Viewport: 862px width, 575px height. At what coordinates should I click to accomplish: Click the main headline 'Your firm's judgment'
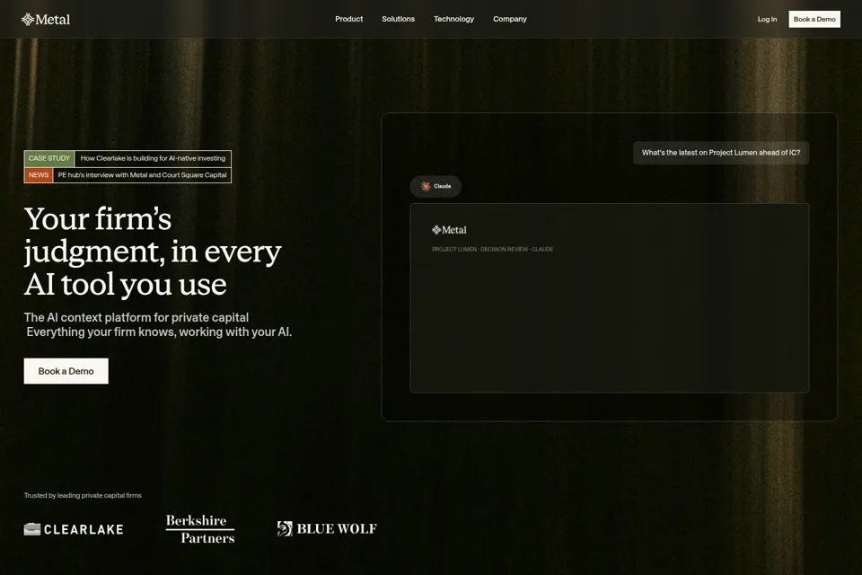point(153,252)
